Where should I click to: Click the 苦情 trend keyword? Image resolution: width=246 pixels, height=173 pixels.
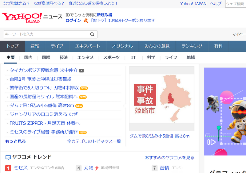click(165, 168)
